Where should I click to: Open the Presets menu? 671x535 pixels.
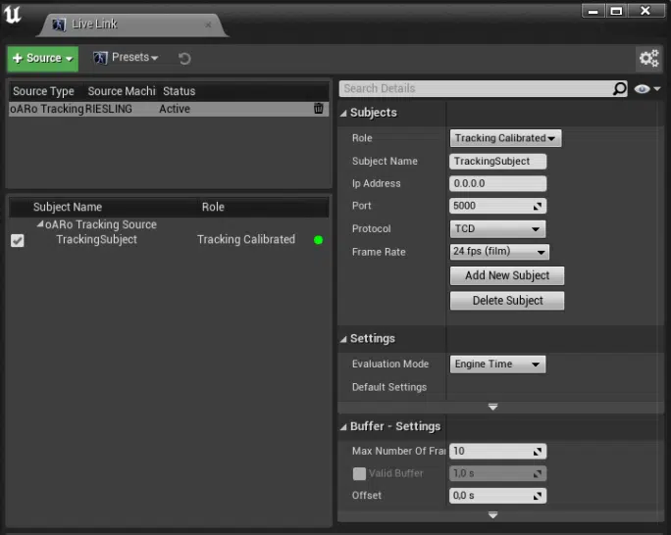(126, 58)
